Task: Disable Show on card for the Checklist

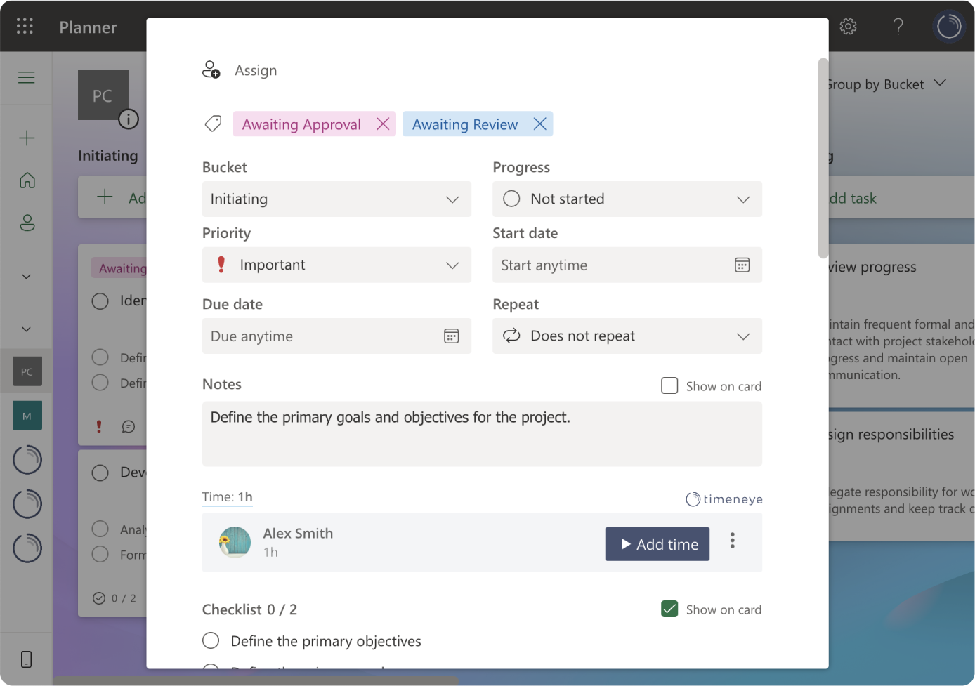Action: pyautogui.click(x=669, y=609)
